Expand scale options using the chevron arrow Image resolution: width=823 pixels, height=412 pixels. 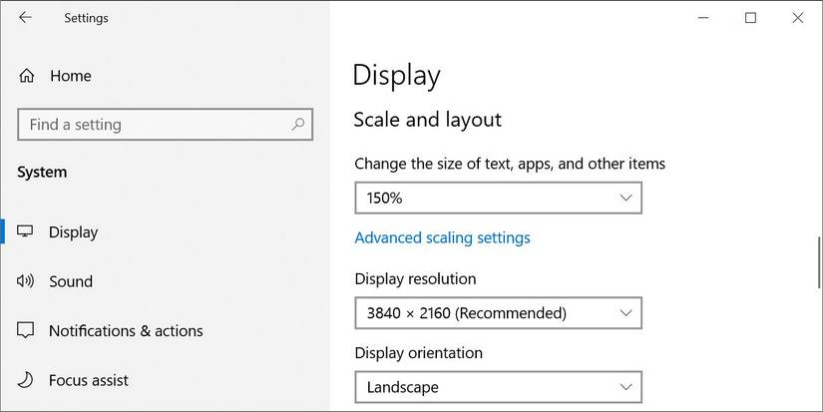[625, 198]
